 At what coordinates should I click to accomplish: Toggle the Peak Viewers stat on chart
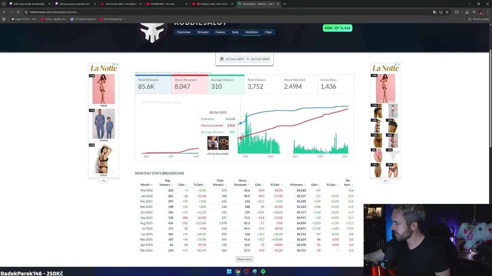(x=263, y=84)
